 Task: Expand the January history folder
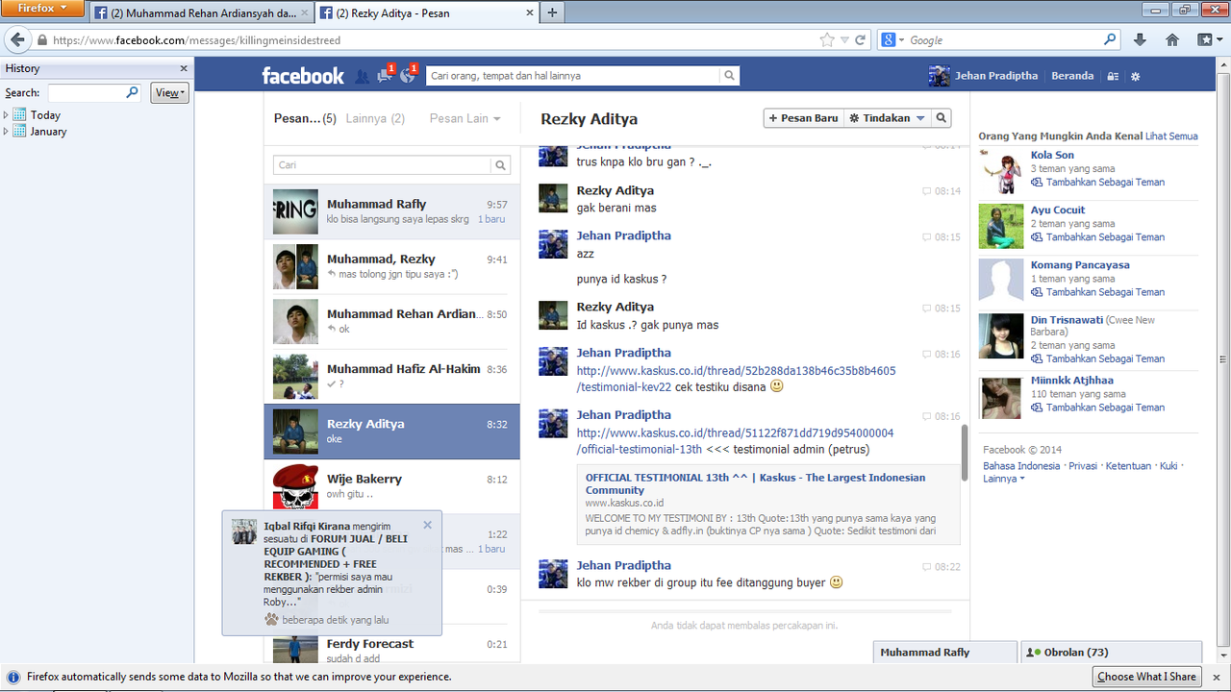coord(6,132)
